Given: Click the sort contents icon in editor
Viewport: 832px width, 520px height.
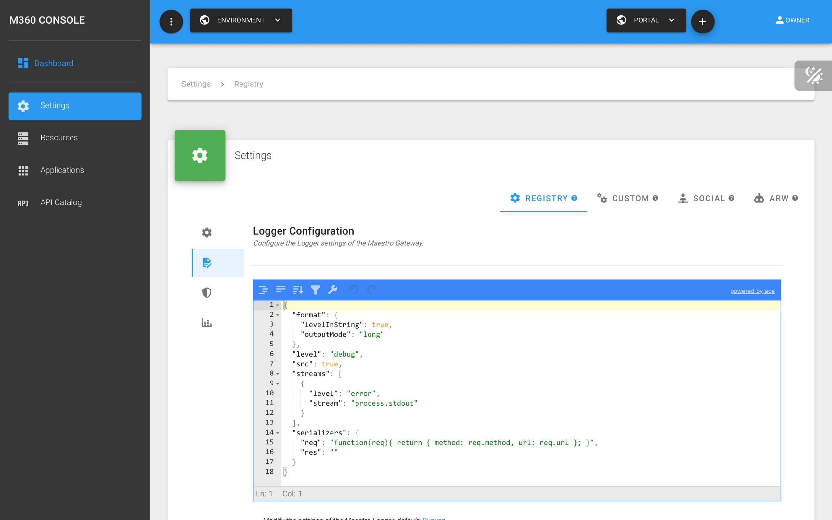Looking at the screenshot, I should tap(298, 290).
